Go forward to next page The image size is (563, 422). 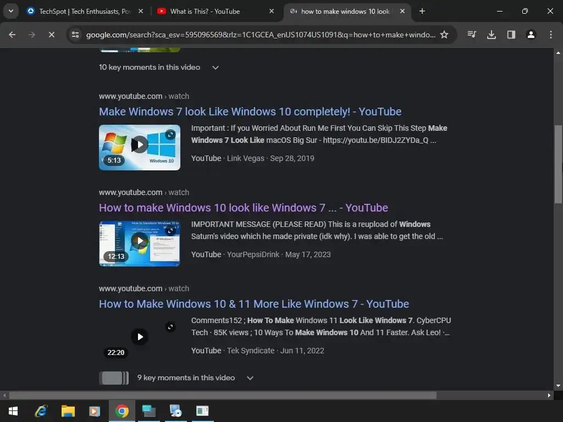coord(32,35)
